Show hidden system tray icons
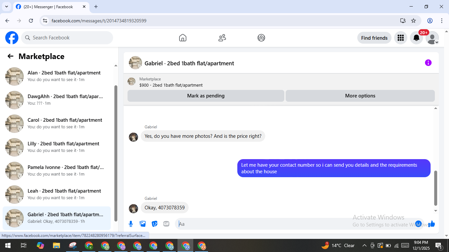449x252 pixels. pos(364,245)
